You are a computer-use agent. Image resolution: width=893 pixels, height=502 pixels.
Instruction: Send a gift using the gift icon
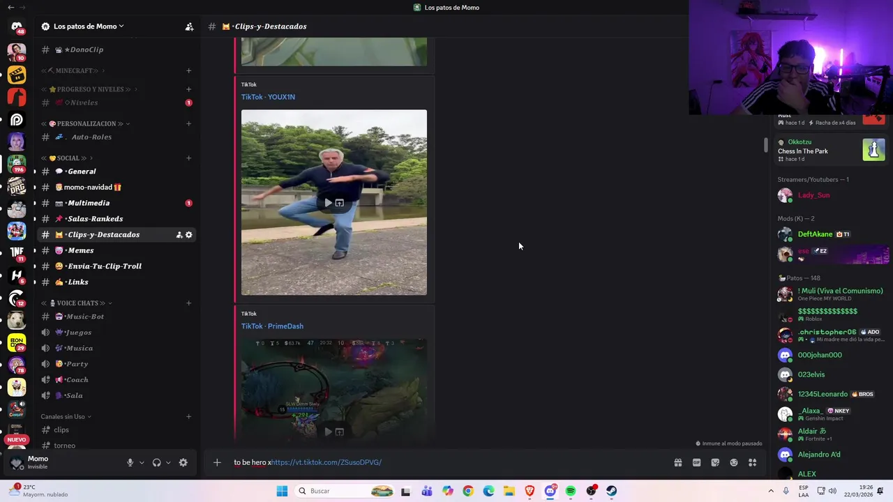point(677,462)
